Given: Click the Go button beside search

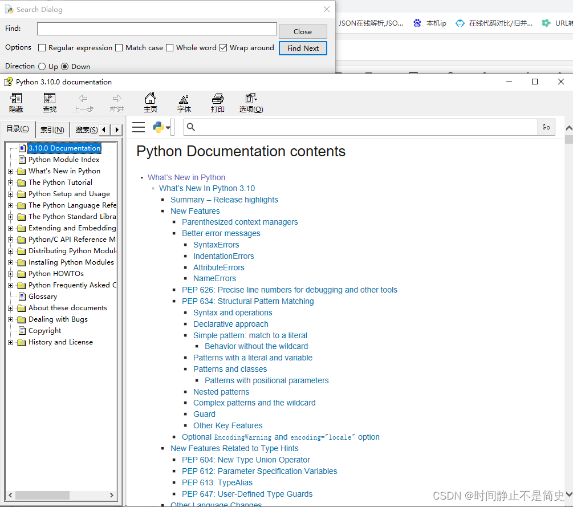Looking at the screenshot, I should tap(546, 127).
